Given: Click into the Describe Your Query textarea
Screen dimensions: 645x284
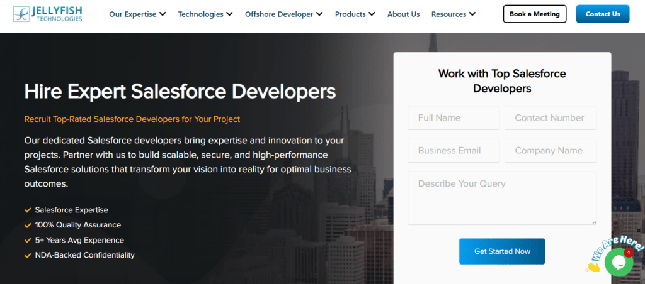Looking at the screenshot, I should tap(502, 198).
